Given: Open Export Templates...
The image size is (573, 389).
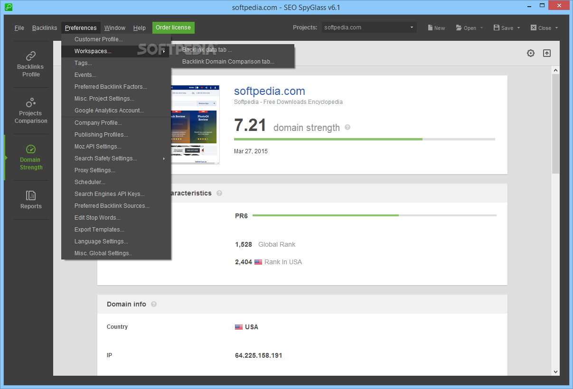Looking at the screenshot, I should pyautogui.click(x=116, y=230).
